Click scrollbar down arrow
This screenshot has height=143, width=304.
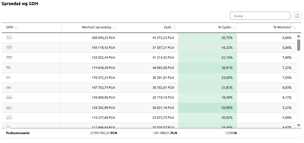299,126
